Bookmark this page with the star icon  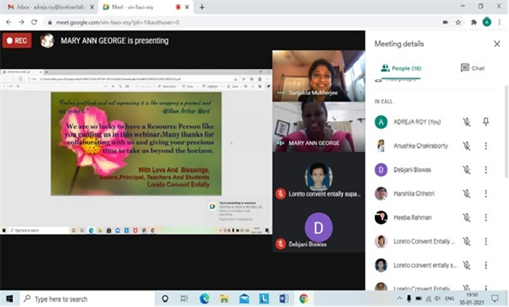tap(458, 23)
